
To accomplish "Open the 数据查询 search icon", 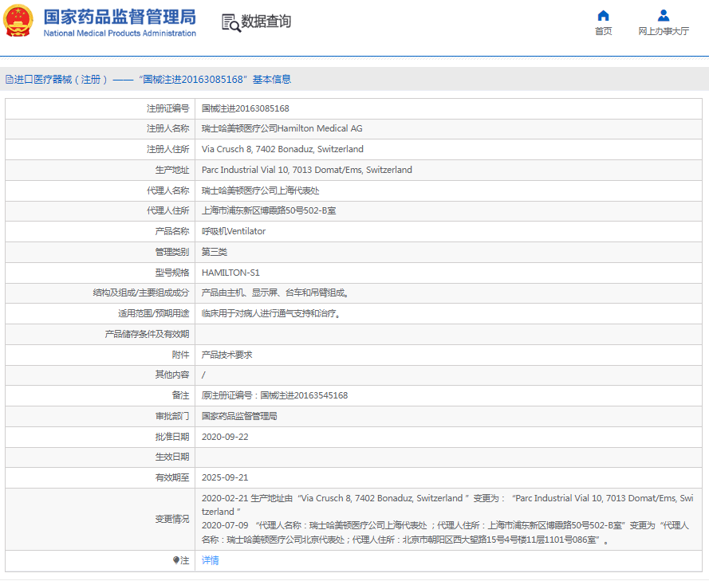I will click(x=231, y=22).
